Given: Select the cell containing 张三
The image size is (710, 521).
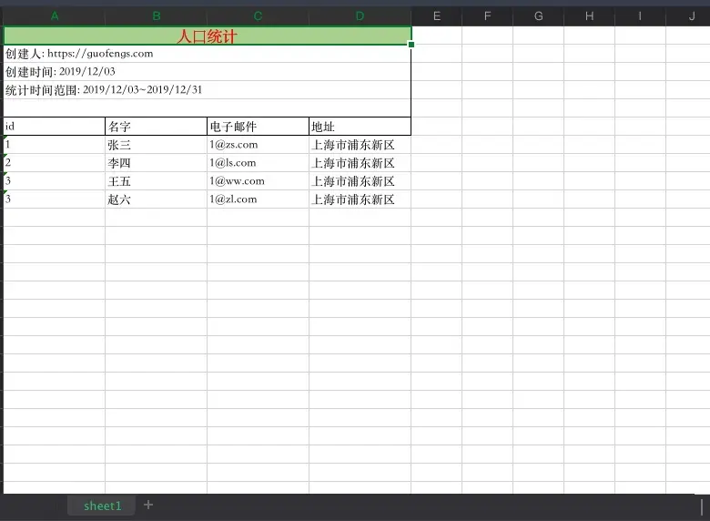Looking at the screenshot, I should (x=157, y=145).
